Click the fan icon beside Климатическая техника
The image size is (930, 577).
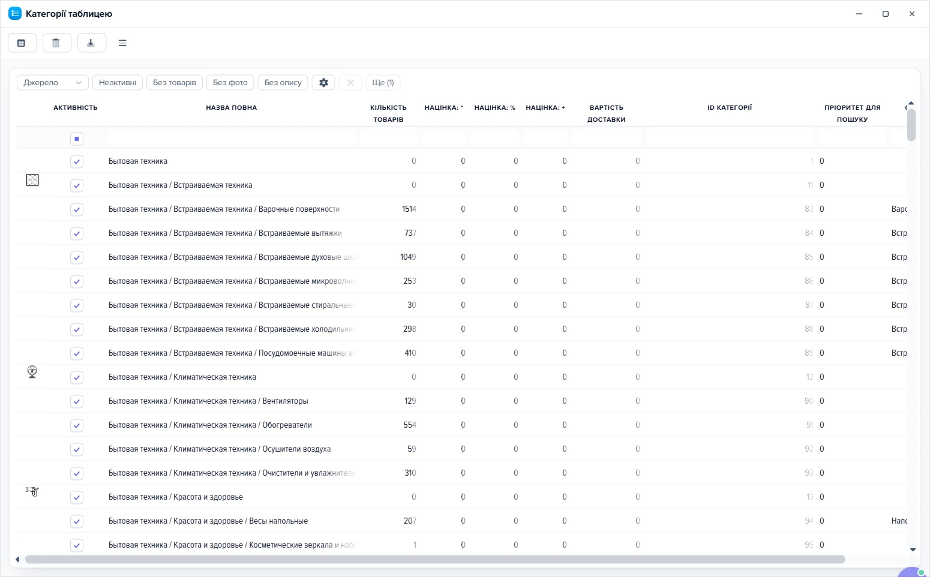coord(32,372)
